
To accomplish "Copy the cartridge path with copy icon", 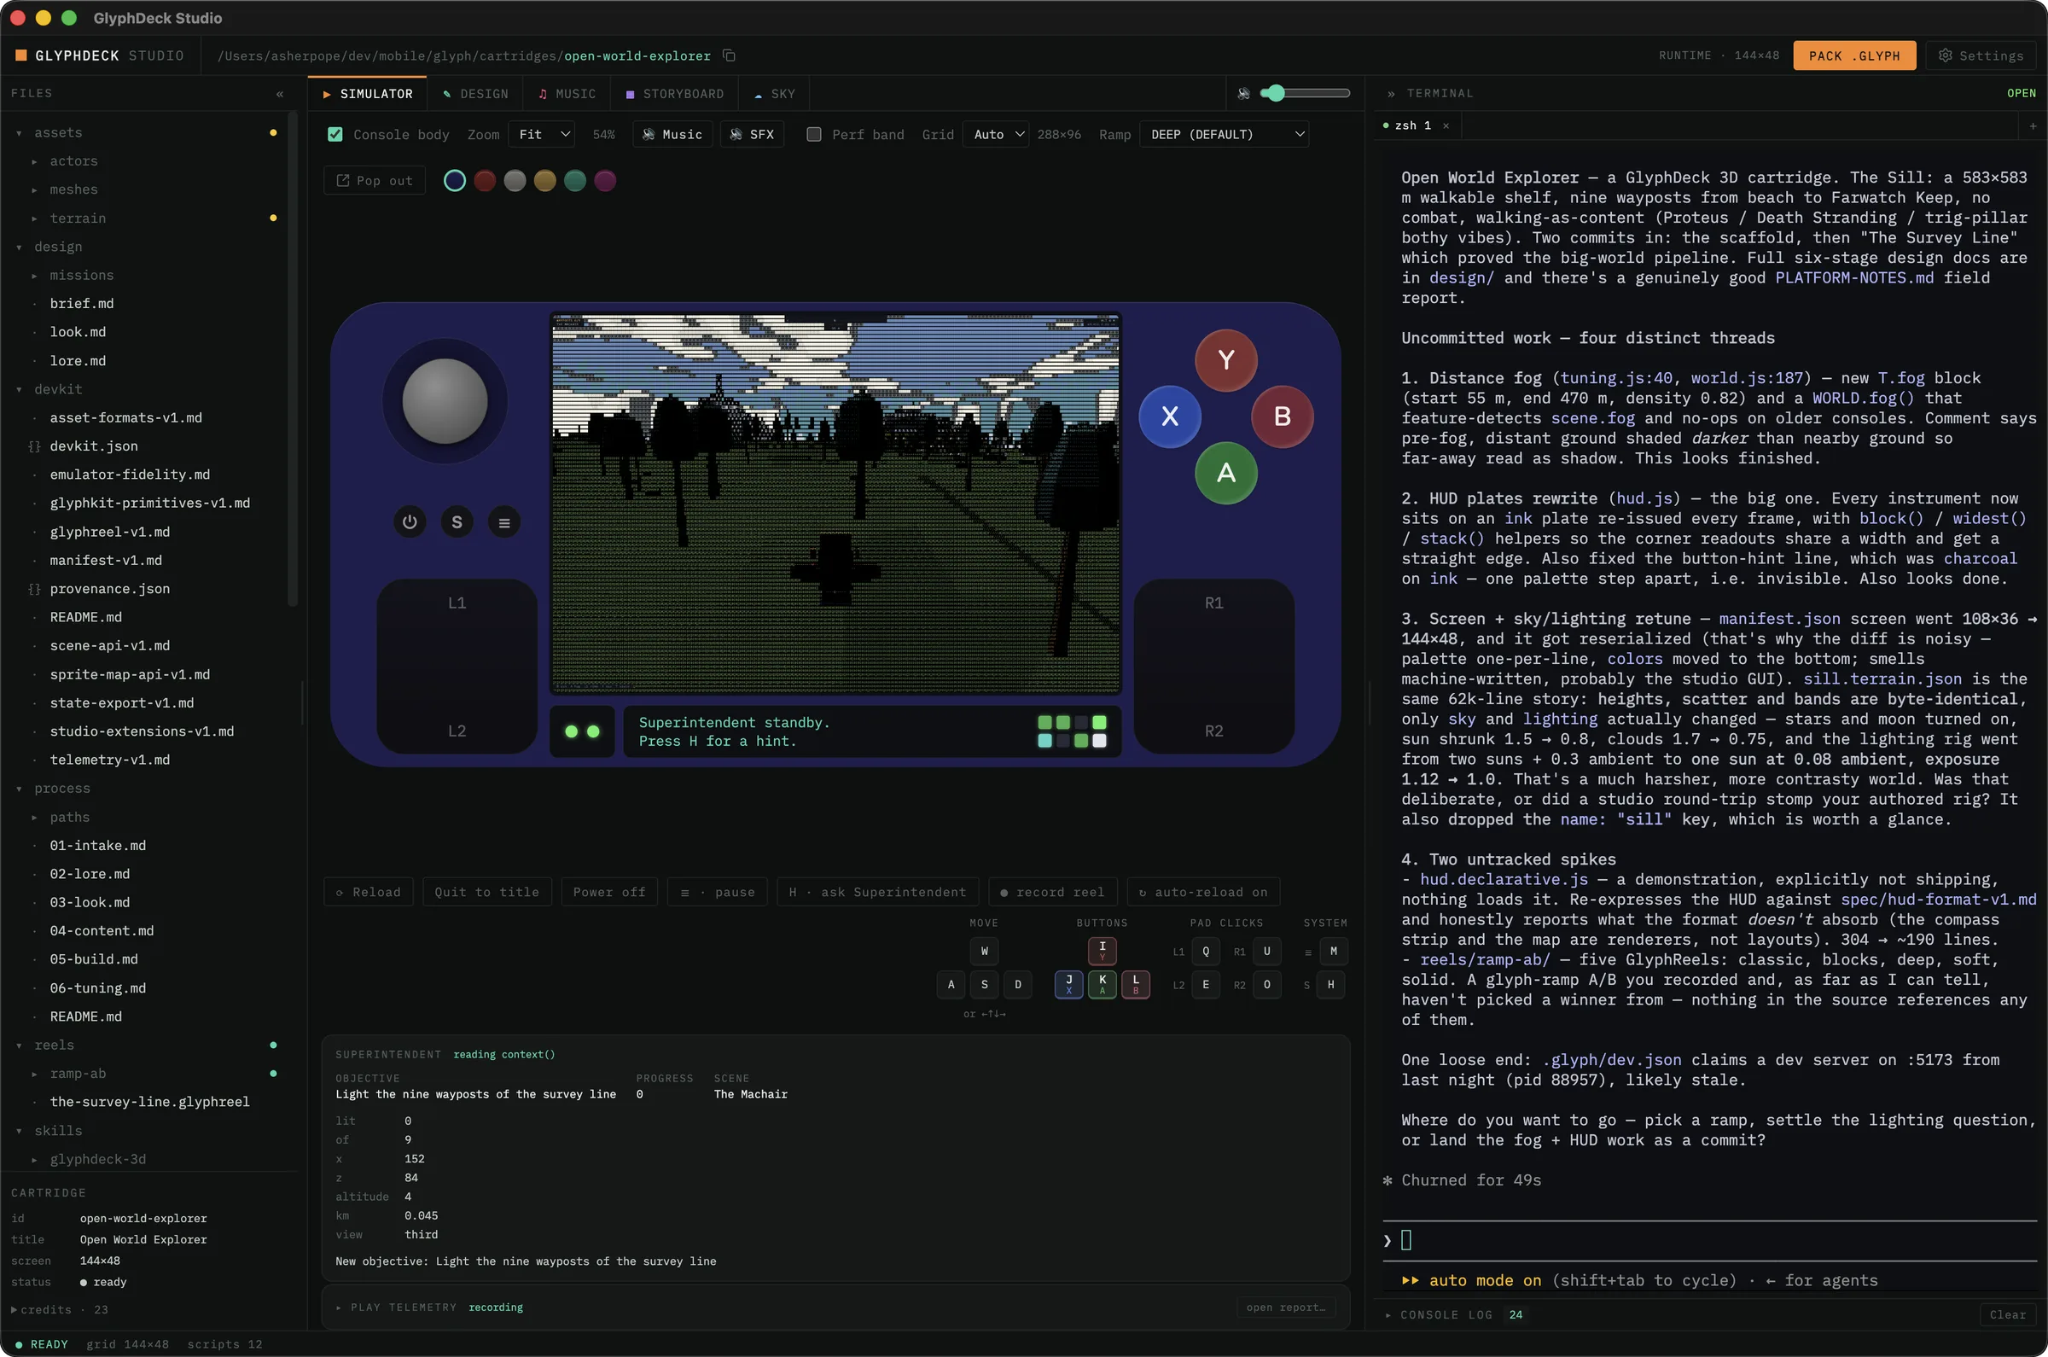I will click(x=730, y=55).
